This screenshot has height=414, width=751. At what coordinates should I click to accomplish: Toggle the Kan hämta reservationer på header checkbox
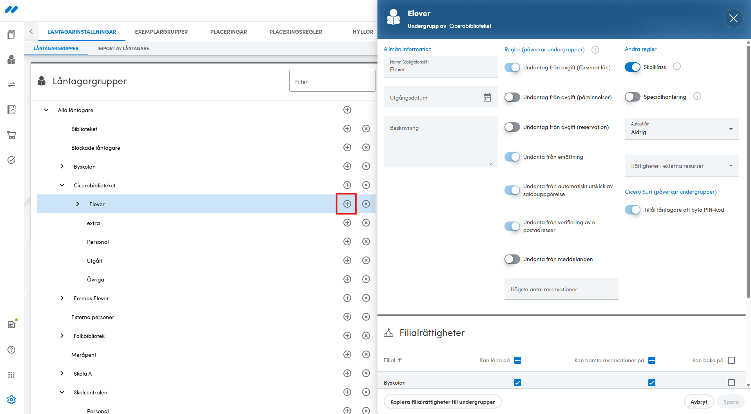(652, 360)
